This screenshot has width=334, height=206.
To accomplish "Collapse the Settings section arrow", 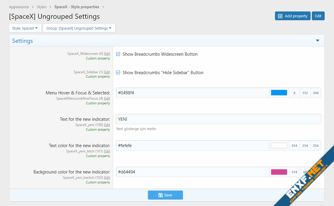I will pyautogui.click(x=318, y=41).
